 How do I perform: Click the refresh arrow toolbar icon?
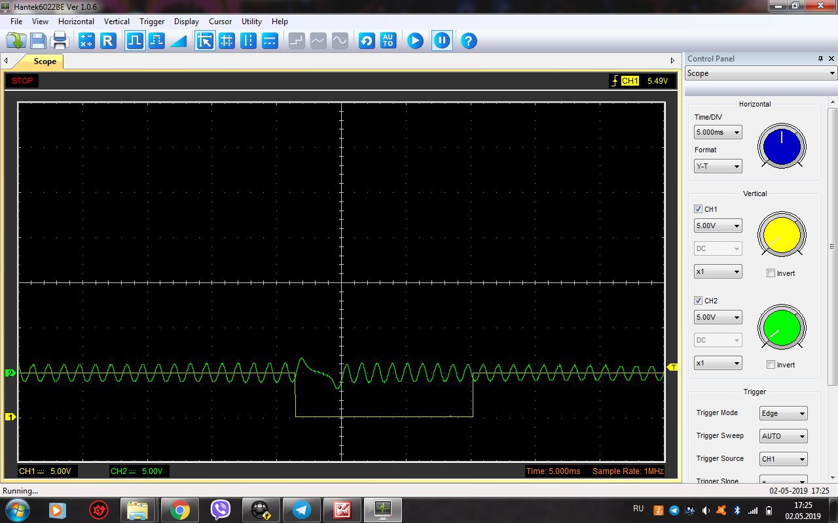click(367, 41)
